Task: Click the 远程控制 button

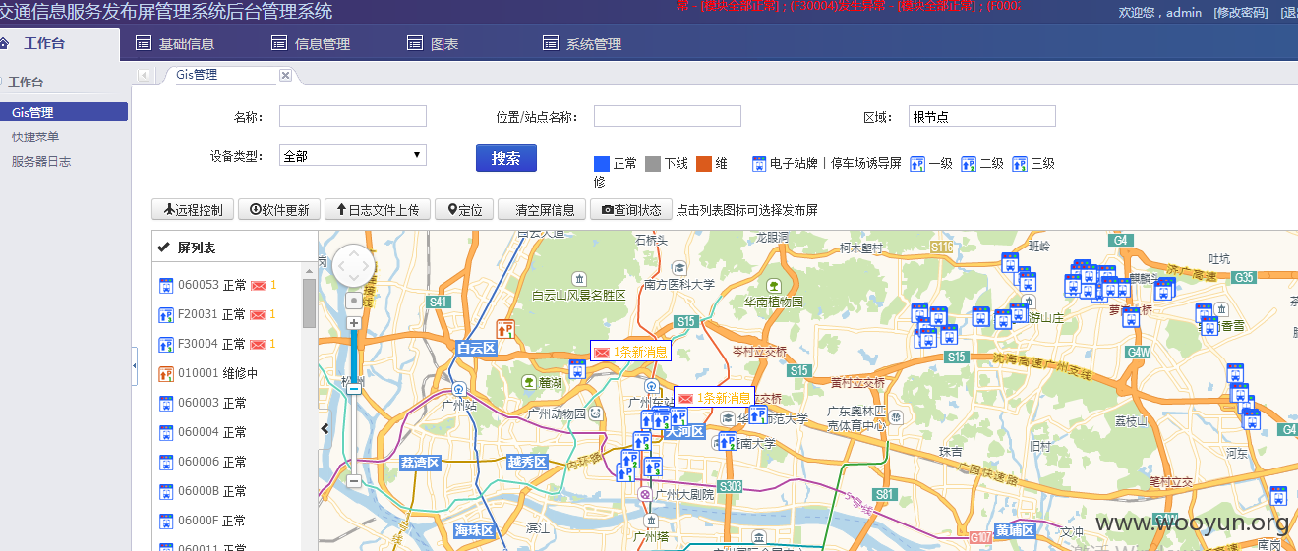Action: click(x=193, y=209)
